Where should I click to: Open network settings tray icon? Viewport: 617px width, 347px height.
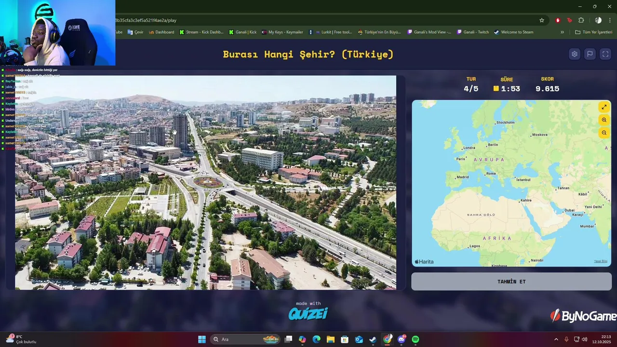click(x=577, y=339)
